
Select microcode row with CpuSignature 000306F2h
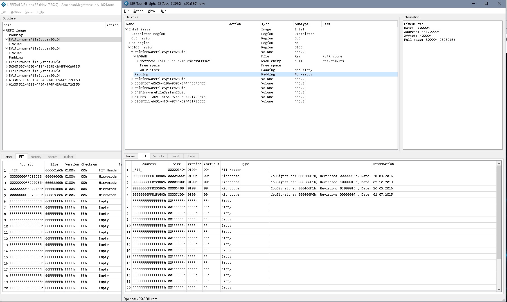tap(311, 176)
